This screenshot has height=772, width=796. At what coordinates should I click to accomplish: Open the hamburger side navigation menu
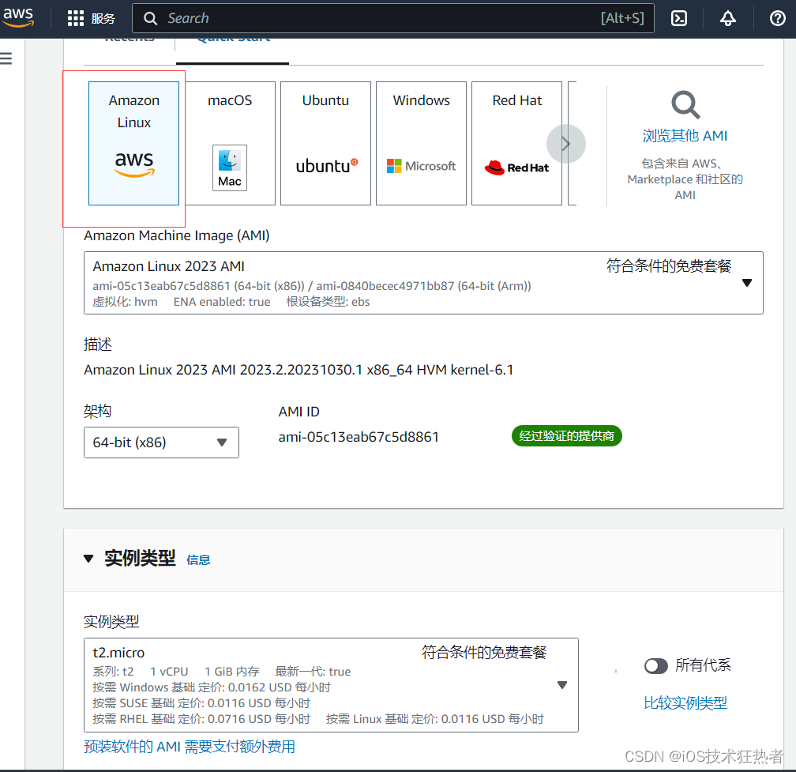click(x=6, y=58)
